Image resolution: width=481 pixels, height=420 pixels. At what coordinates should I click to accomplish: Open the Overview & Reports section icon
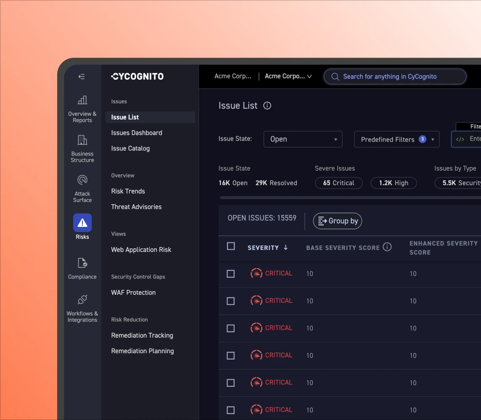[82, 100]
